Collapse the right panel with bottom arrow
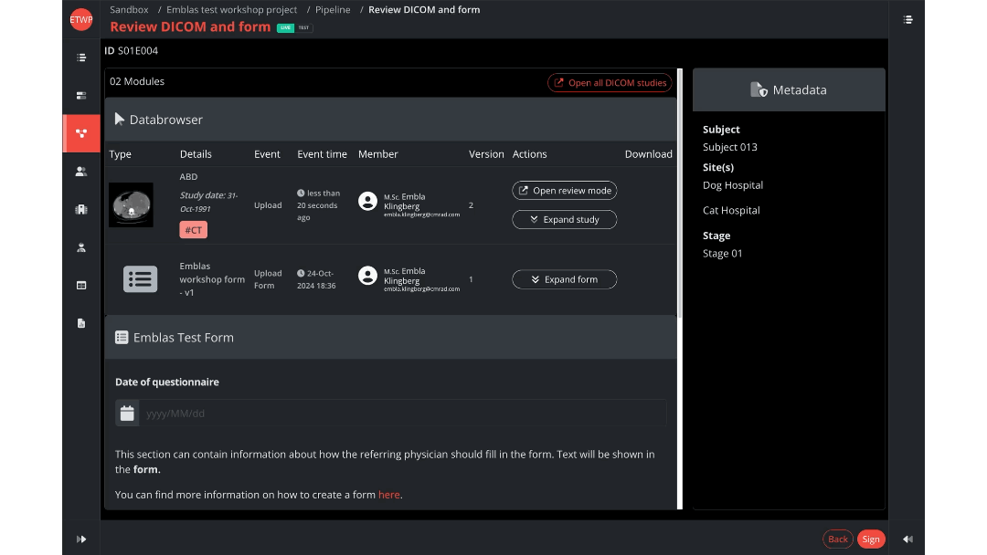The width and height of the screenshot is (987, 555). [x=907, y=539]
